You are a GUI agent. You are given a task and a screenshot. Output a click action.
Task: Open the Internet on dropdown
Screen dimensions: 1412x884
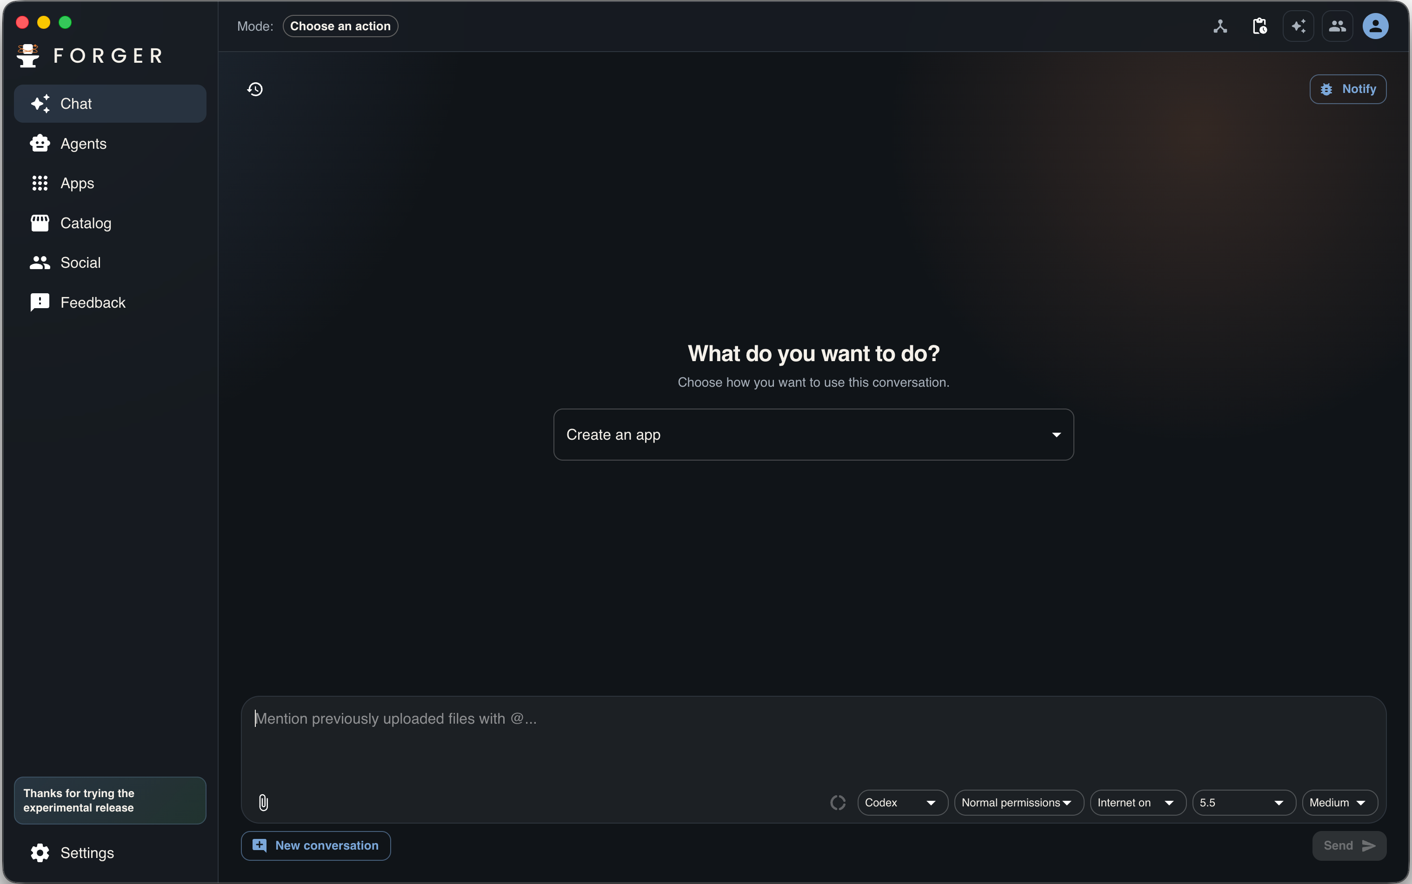pyautogui.click(x=1138, y=802)
